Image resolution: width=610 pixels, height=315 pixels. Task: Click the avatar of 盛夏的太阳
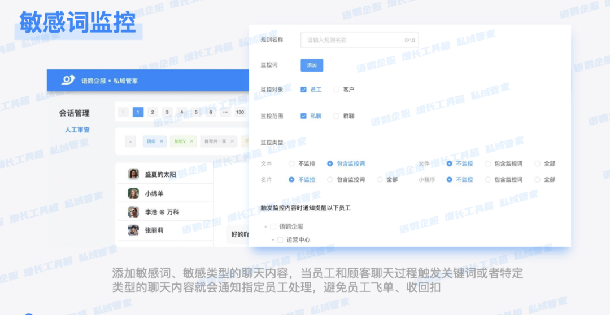tap(133, 174)
